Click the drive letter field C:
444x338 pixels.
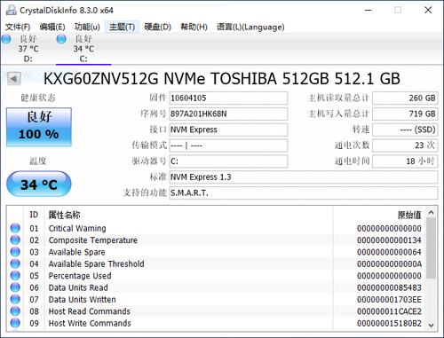click(x=228, y=161)
